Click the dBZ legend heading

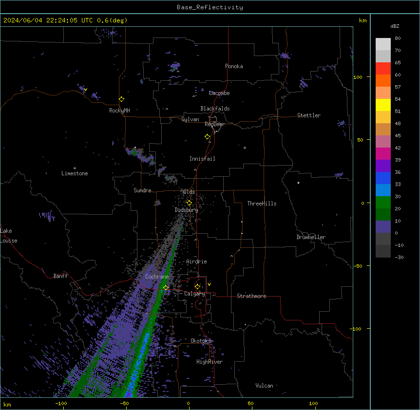click(395, 26)
